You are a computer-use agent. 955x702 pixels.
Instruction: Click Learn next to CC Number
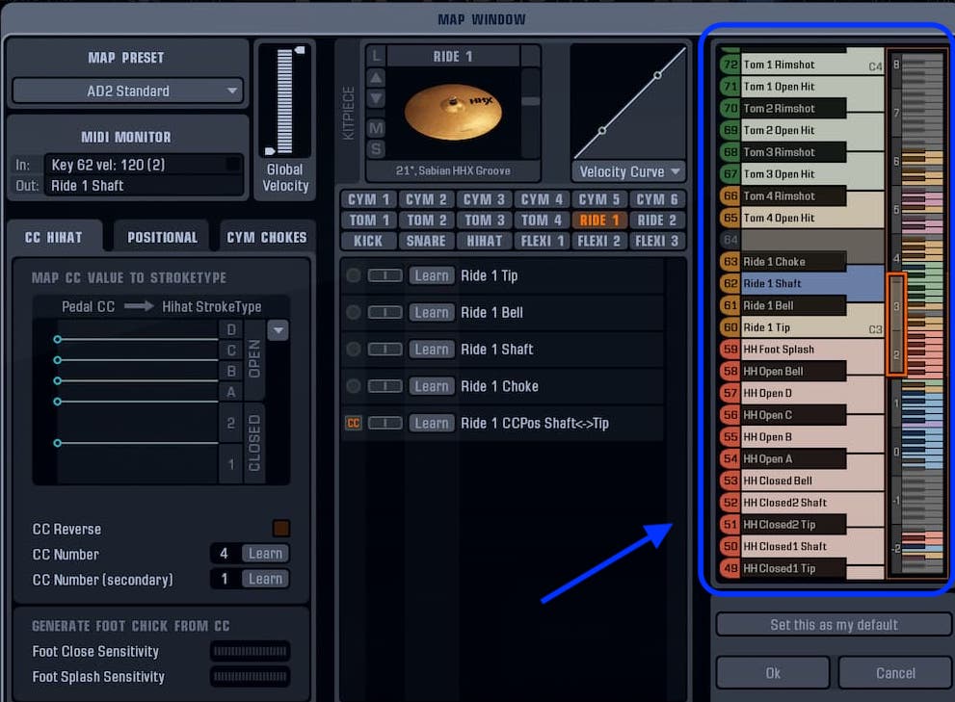(266, 554)
